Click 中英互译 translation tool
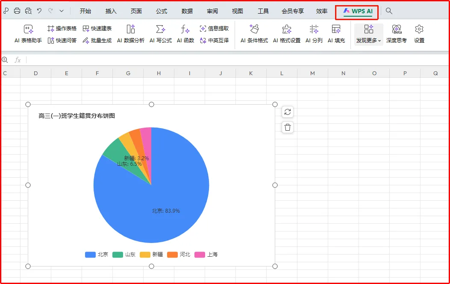Viewport: 450px width, 284px height. pyautogui.click(x=215, y=41)
